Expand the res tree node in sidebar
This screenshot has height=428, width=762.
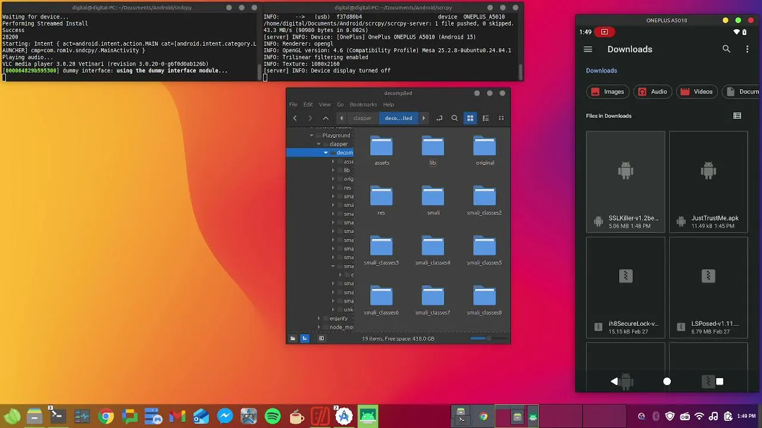pyautogui.click(x=333, y=188)
